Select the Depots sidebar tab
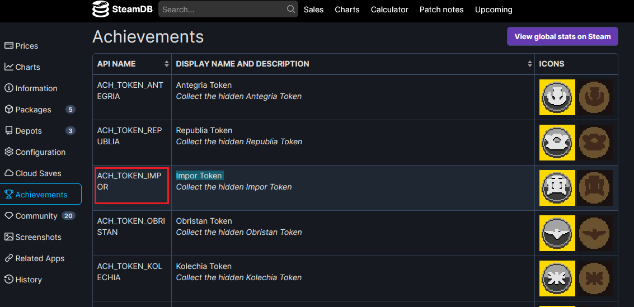 tap(29, 131)
